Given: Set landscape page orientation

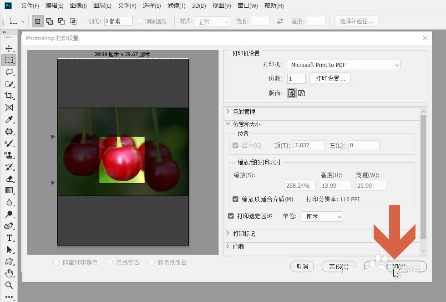Looking at the screenshot, I should click(301, 93).
